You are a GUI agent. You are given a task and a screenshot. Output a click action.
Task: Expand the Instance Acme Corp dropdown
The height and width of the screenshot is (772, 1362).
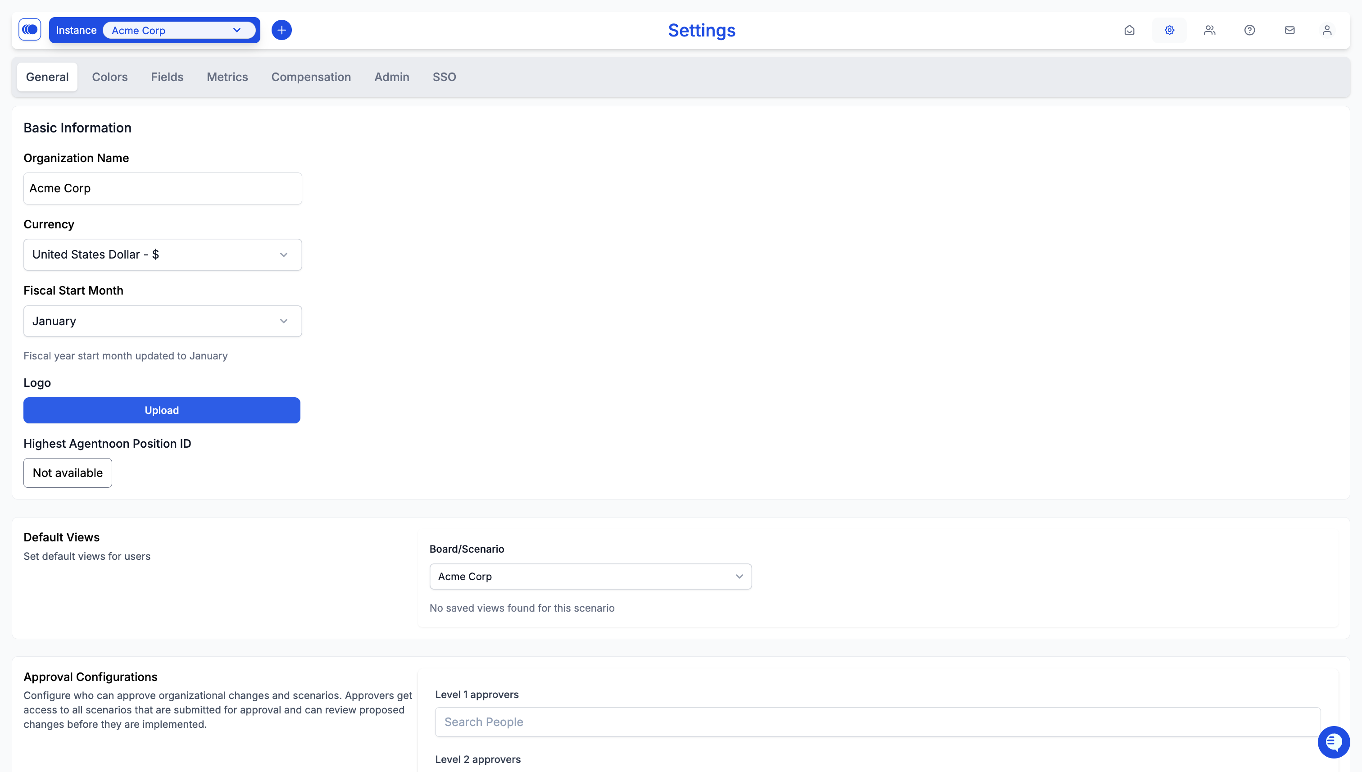pos(179,30)
